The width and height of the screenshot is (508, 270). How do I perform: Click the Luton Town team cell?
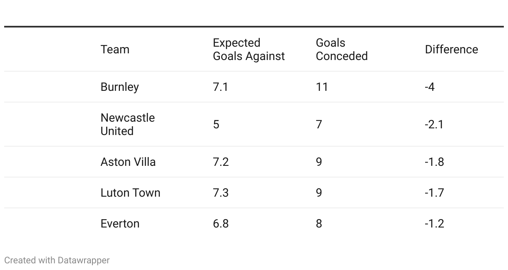click(130, 192)
